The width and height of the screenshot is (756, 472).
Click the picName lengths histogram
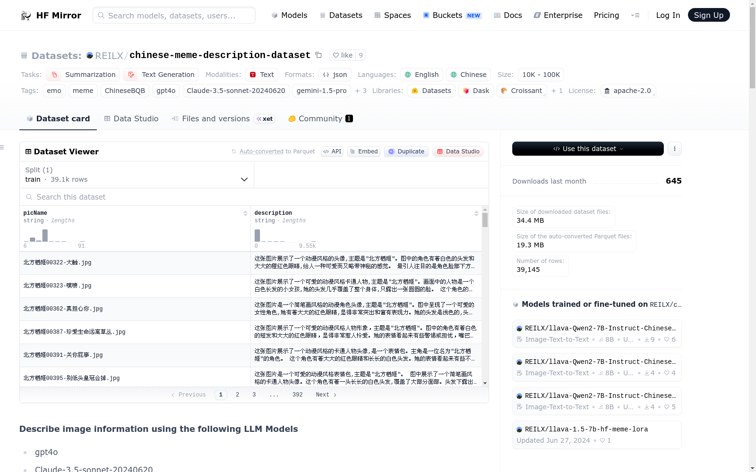54,235
